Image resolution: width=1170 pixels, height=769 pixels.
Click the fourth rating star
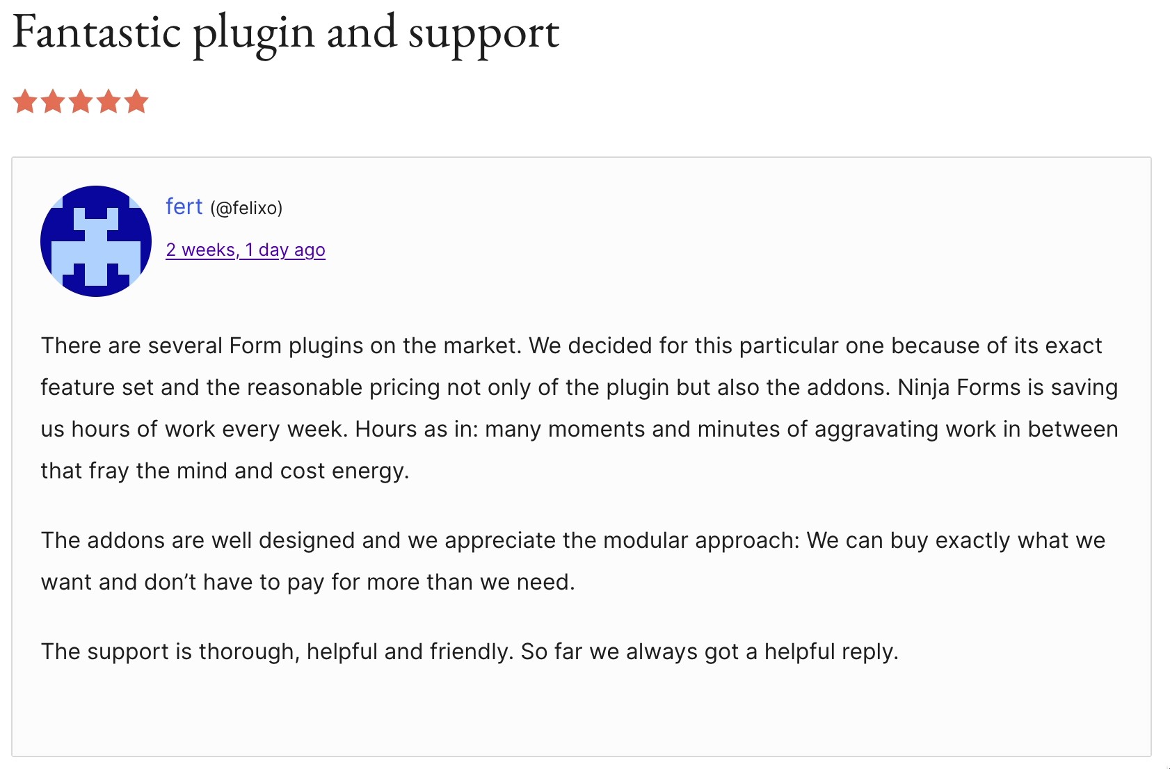pyautogui.click(x=109, y=102)
